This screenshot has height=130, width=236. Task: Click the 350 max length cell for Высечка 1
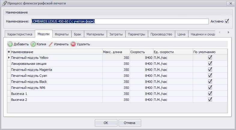click(x=116, y=94)
